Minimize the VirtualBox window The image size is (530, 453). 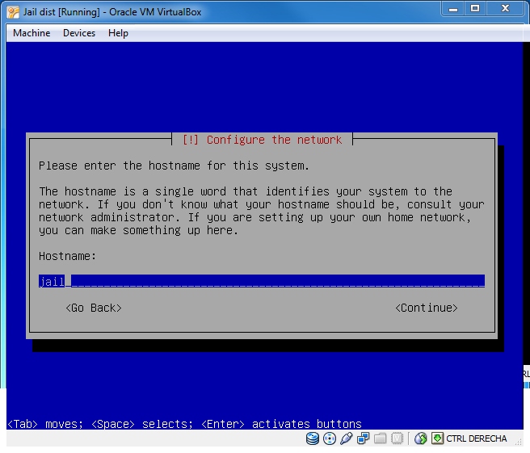click(x=453, y=9)
